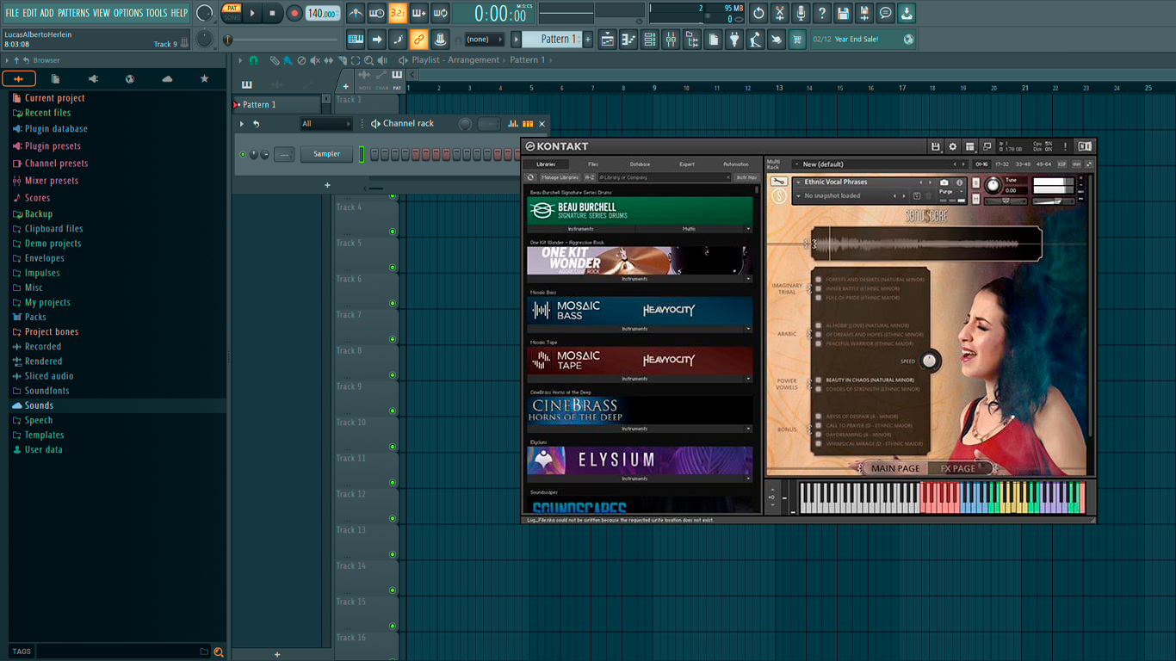1176x661 pixels.
Task: Open the FX PAGE in Ethnic Vocal Phrases
Action: pyautogui.click(x=957, y=469)
